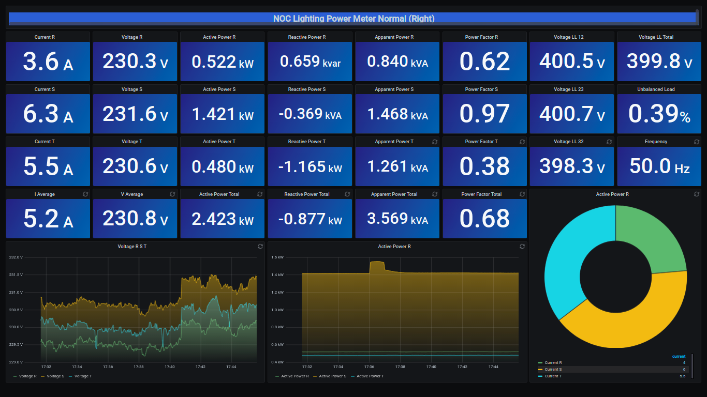The image size is (707, 397).
Task: Click the 0.39% unbalanced load value
Action: pos(659,114)
